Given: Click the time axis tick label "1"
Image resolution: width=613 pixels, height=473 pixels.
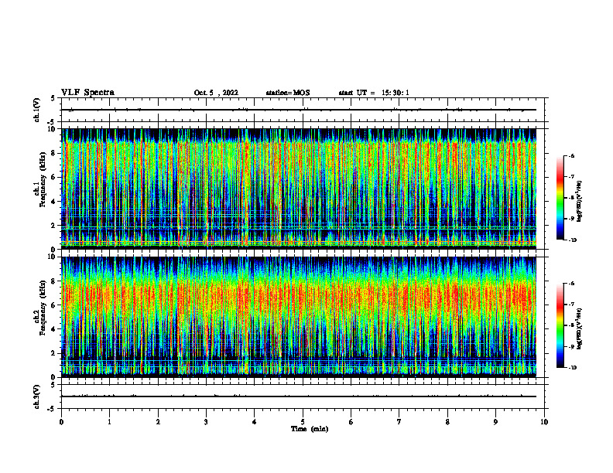Looking at the screenshot, I should (109, 422).
